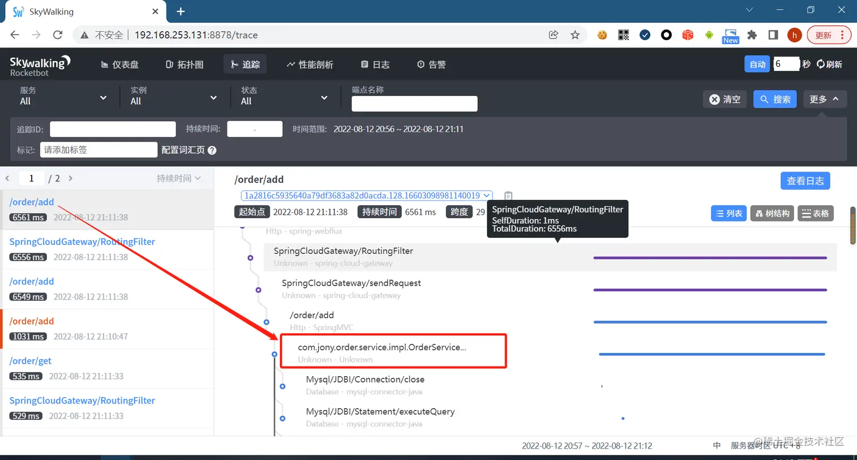Image resolution: width=857 pixels, height=460 pixels.
Task: Select the RoutingFilter trace with 6556 ms
Action: click(x=107, y=249)
